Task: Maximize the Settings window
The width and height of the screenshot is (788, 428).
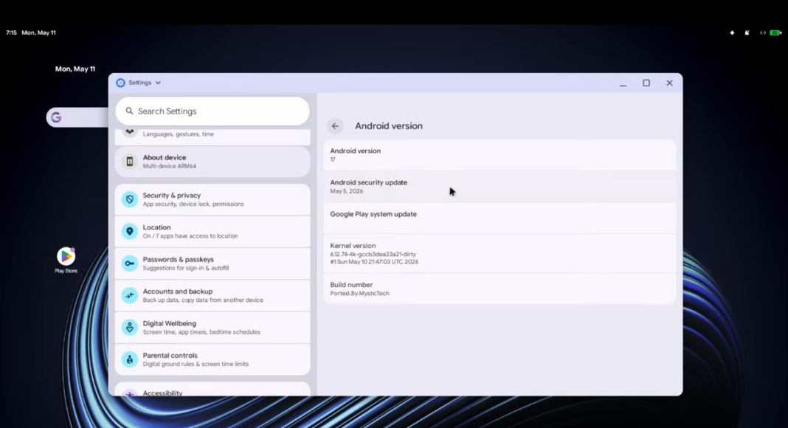Action: click(x=646, y=83)
